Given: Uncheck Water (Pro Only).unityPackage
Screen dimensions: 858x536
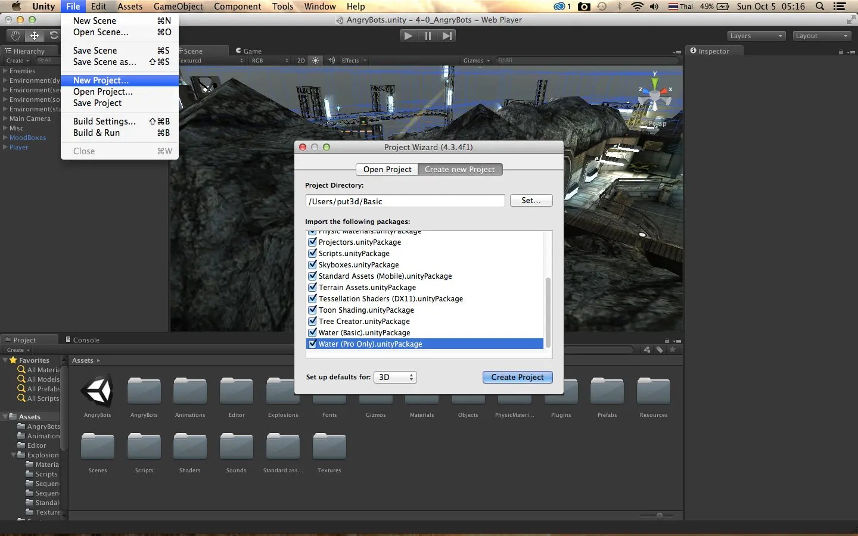Looking at the screenshot, I should tap(313, 344).
